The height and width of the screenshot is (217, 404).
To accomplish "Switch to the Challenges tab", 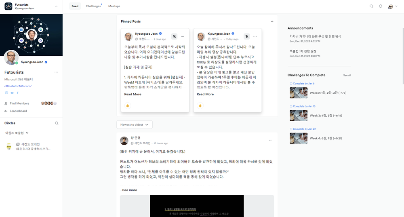I will click(x=93, y=6).
